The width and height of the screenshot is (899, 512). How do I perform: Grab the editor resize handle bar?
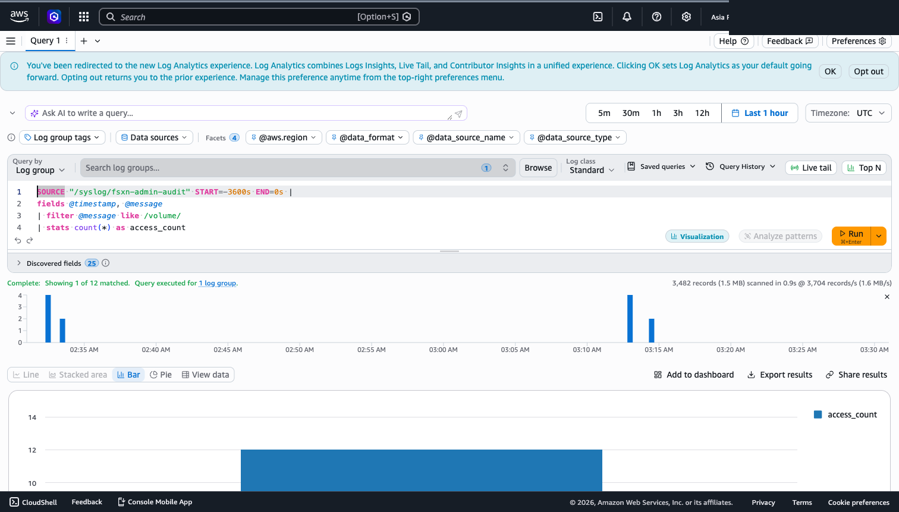(x=449, y=251)
